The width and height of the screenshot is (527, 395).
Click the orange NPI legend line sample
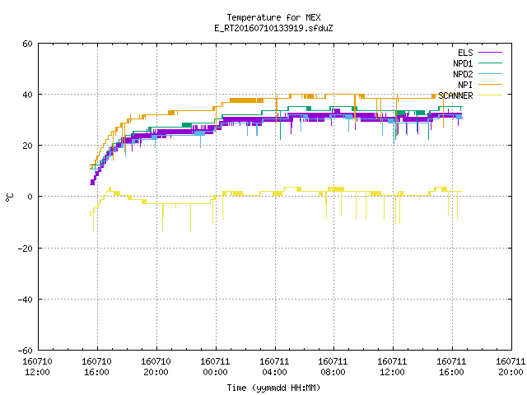click(490, 85)
